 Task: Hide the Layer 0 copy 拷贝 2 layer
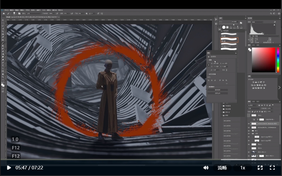click(249, 137)
